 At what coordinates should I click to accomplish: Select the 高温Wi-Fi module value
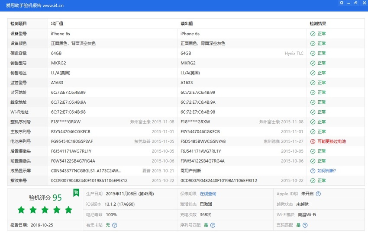pyautogui.click(x=307, y=215)
